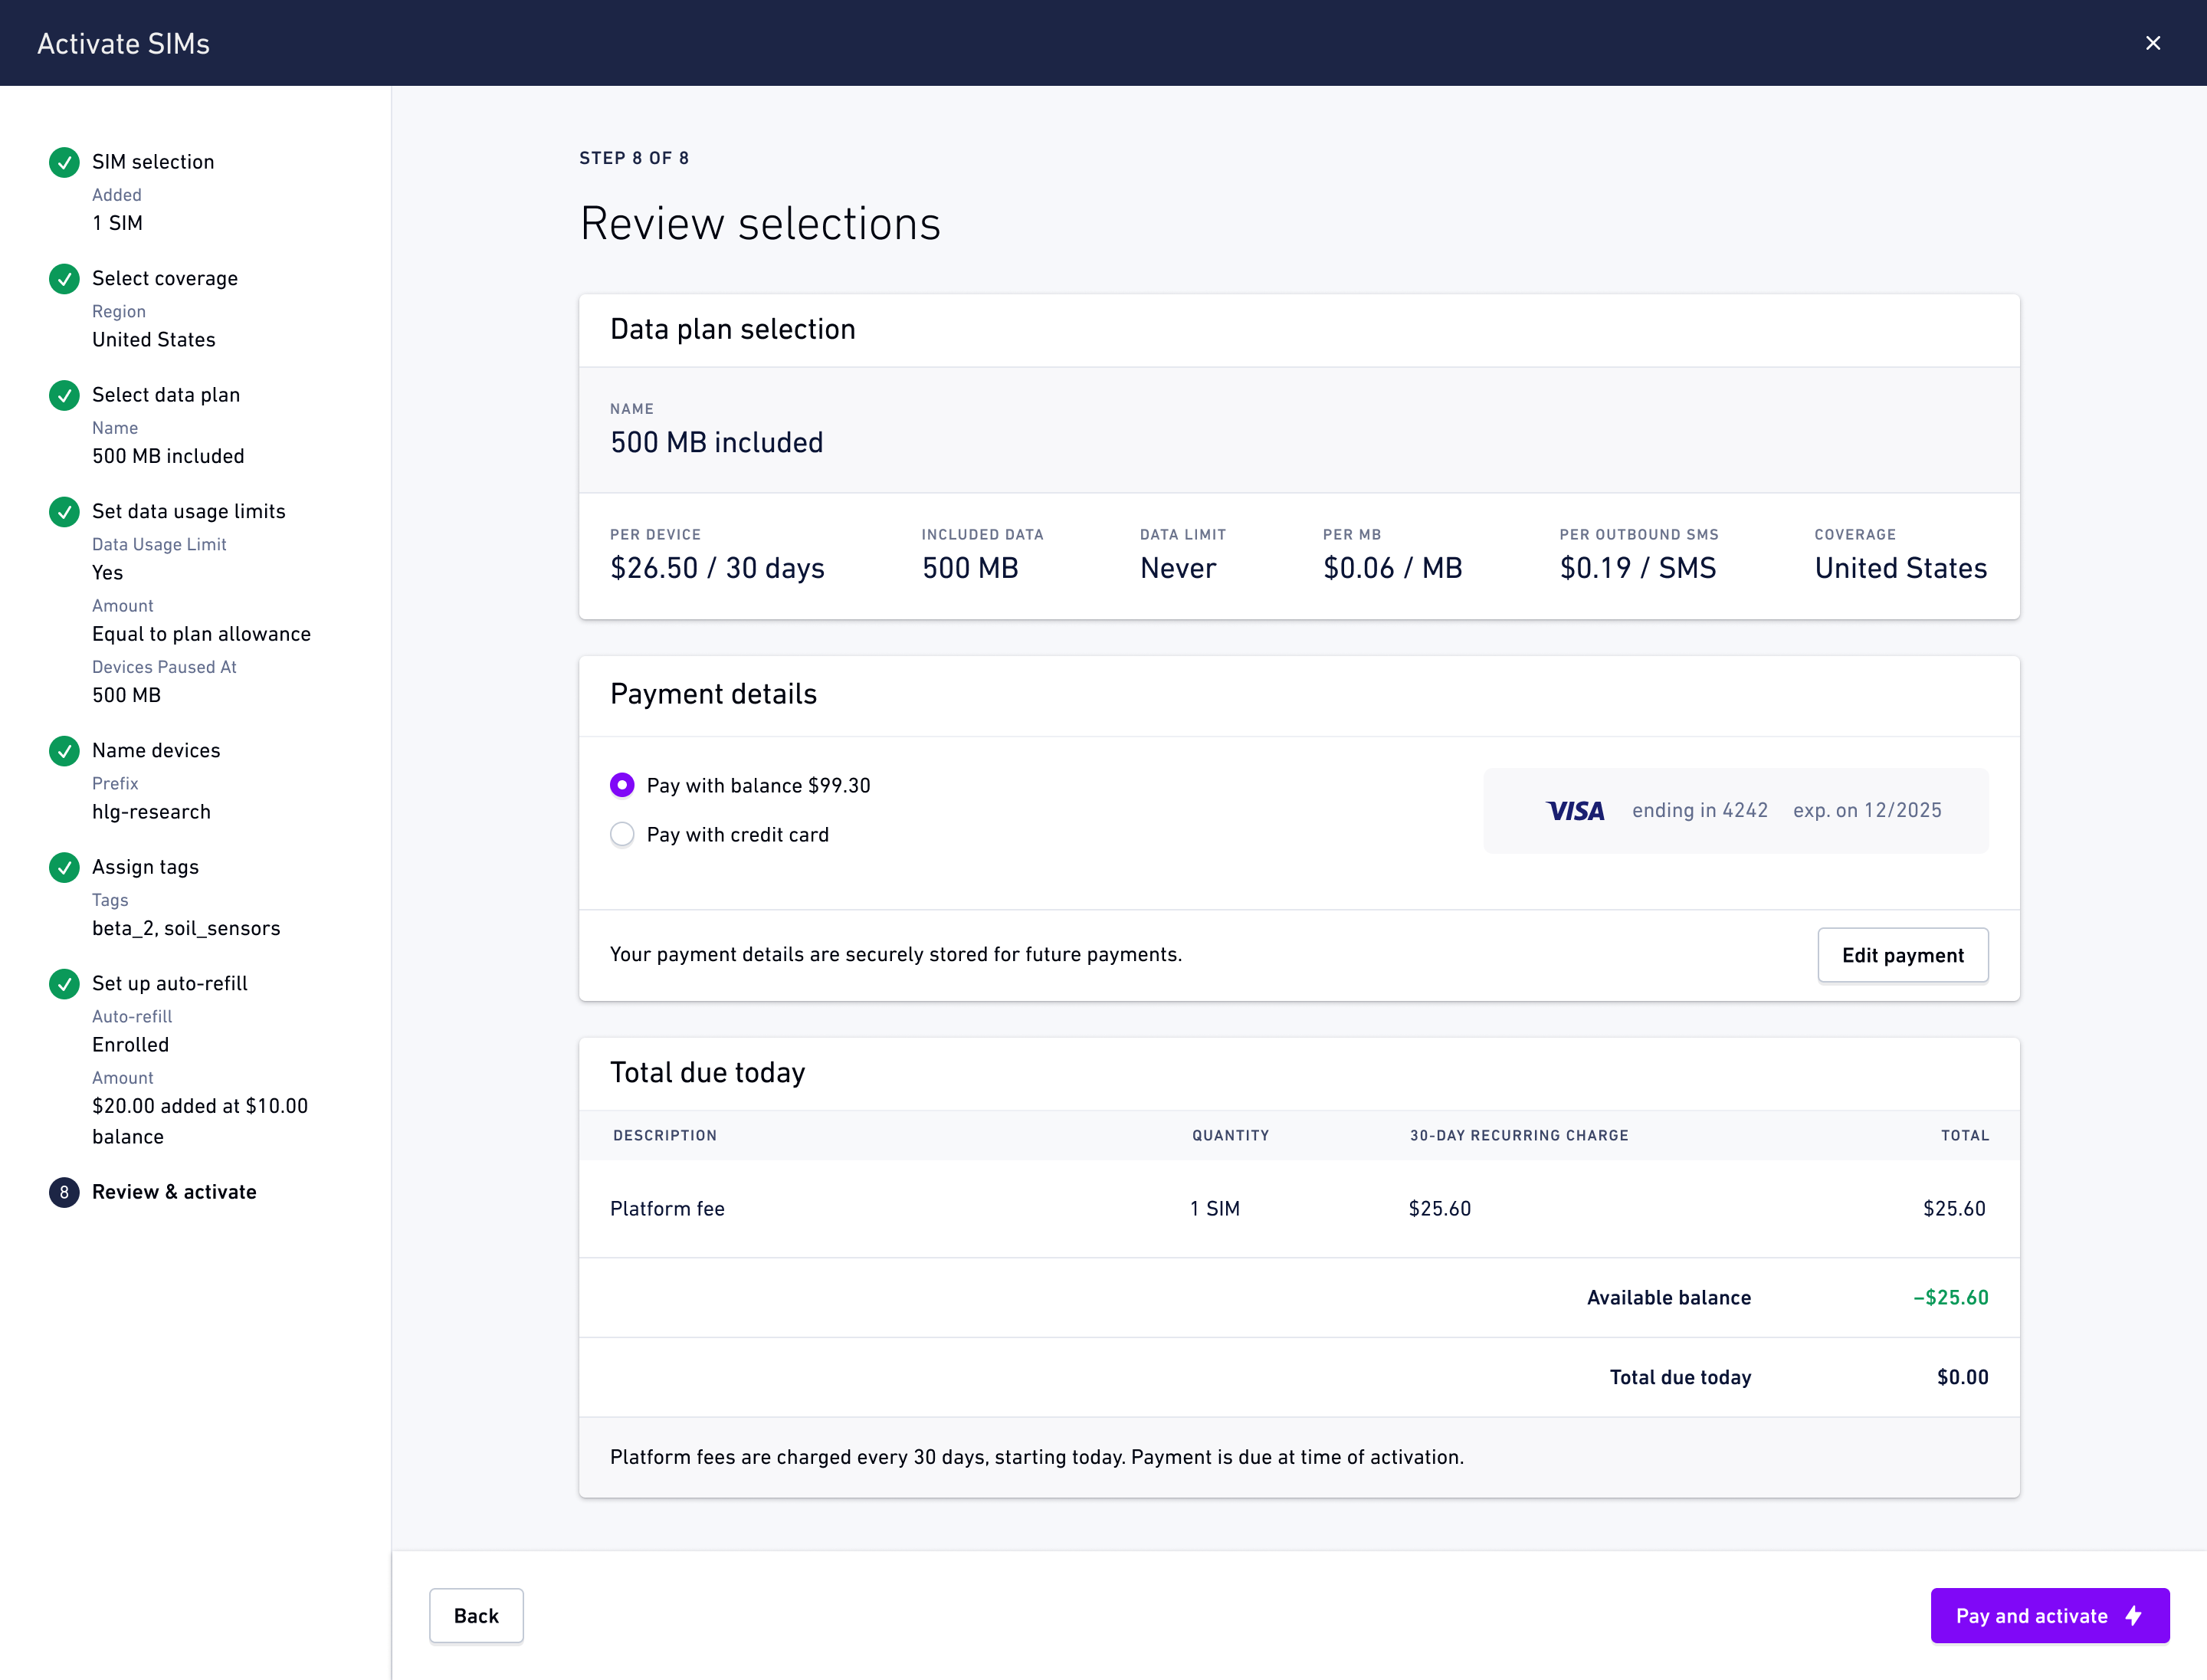
Task: Select Pay with credit card option
Action: 622,834
